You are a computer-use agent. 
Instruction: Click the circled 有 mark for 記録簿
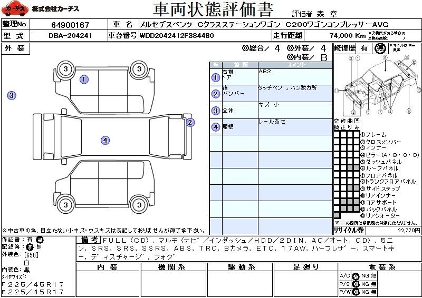pyautogui.click(x=30, y=247)
